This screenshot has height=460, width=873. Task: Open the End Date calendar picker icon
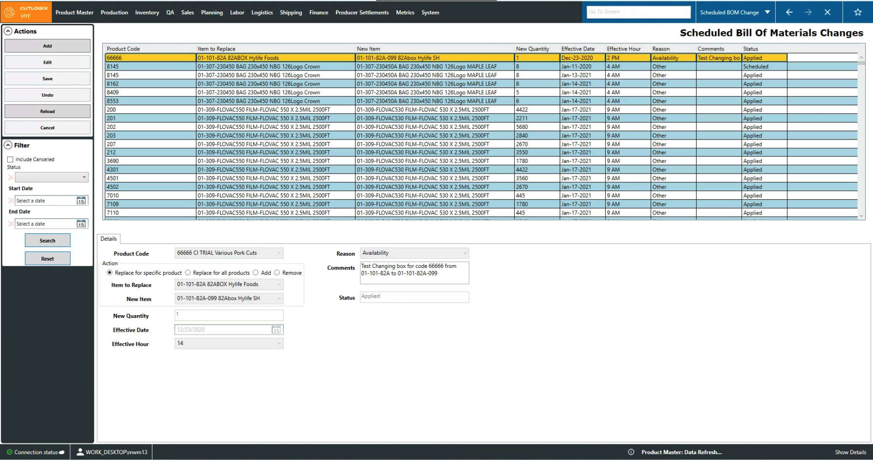click(81, 224)
